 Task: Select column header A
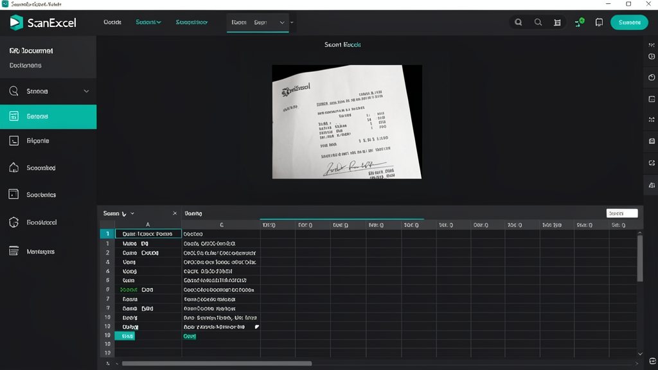click(x=148, y=225)
